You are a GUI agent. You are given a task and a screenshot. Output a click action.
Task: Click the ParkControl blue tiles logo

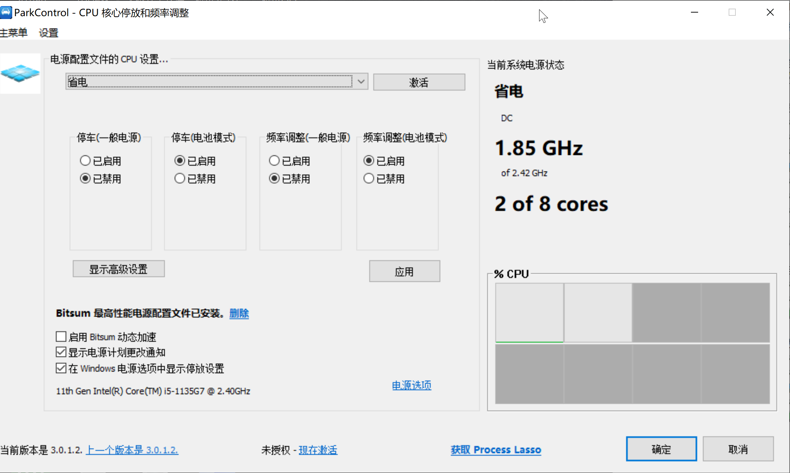pos(20,73)
